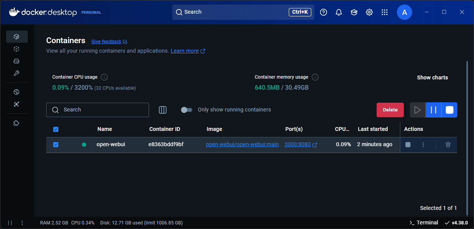The image size is (474, 229).
Task: Open the Volumes view in sidebar
Action: click(x=16, y=61)
